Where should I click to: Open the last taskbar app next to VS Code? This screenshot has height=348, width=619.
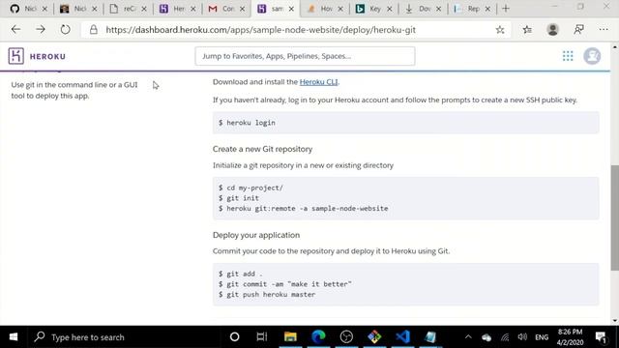point(430,337)
